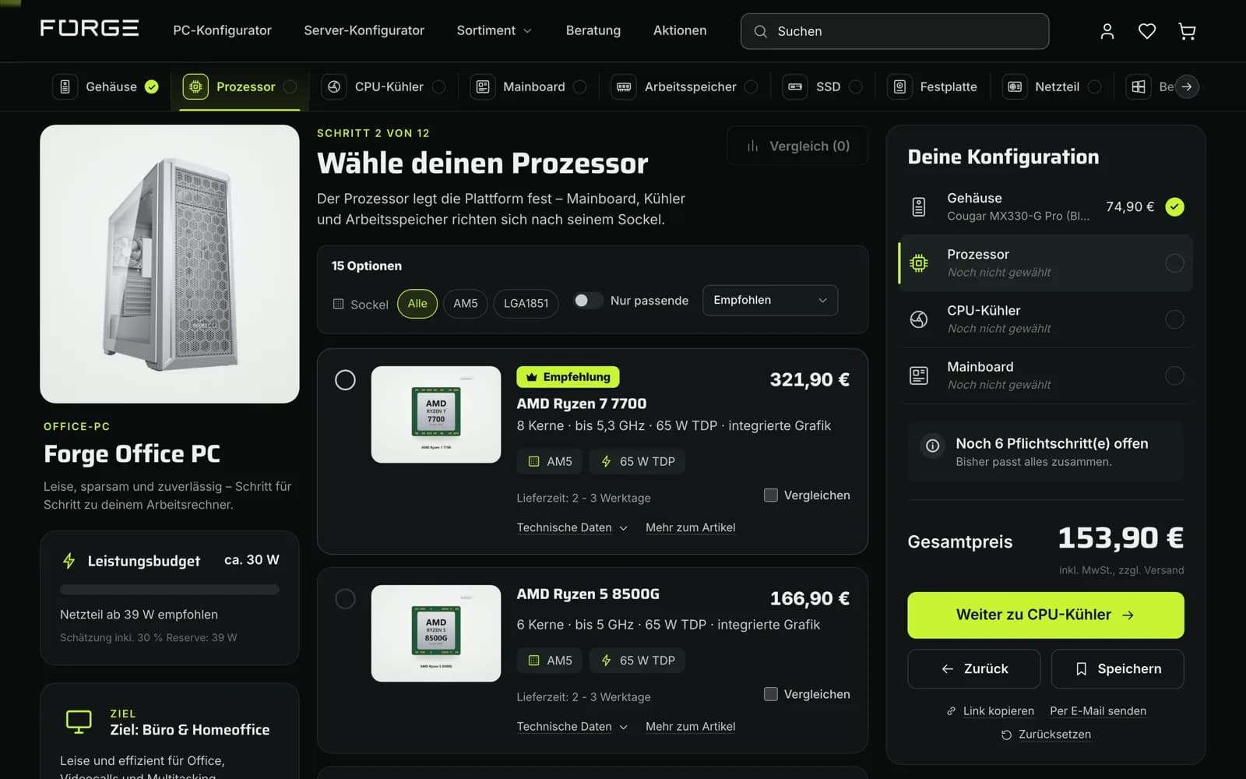This screenshot has height=779, width=1246.
Task: Open the Empfohlen sort dropdown
Action: [x=769, y=300]
